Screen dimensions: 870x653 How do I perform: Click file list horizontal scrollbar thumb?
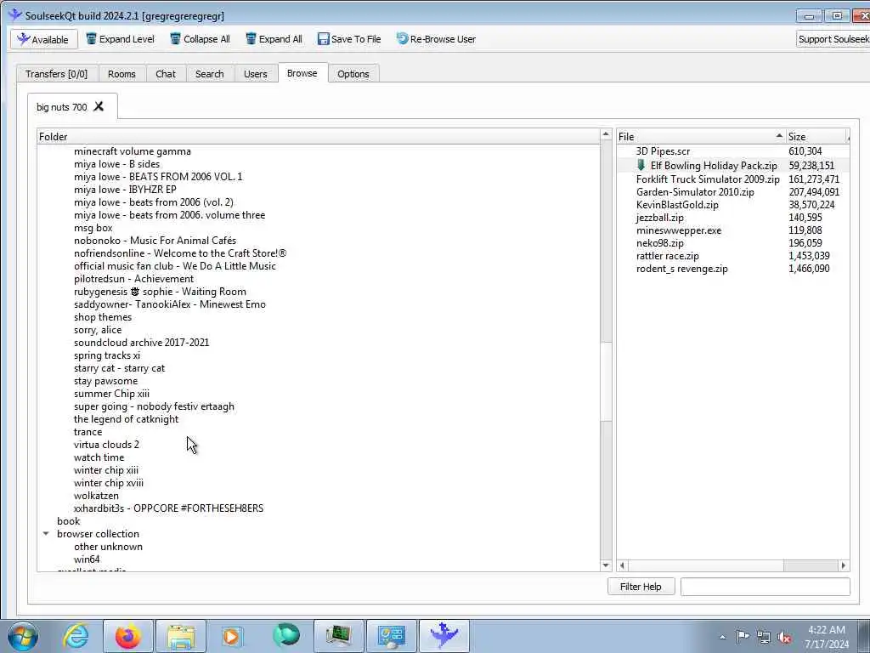[x=706, y=565]
